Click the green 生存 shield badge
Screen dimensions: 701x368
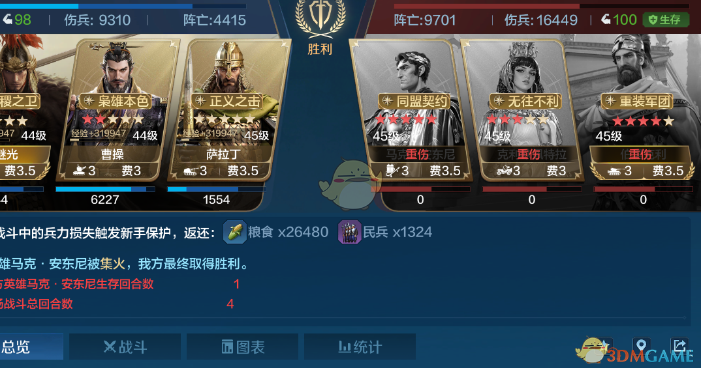click(666, 20)
